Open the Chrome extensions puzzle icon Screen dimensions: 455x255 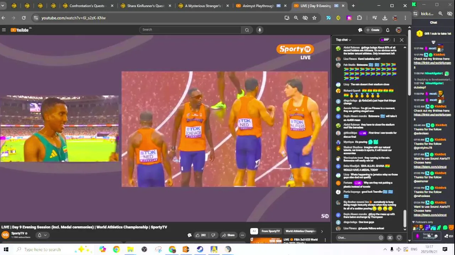click(x=359, y=18)
